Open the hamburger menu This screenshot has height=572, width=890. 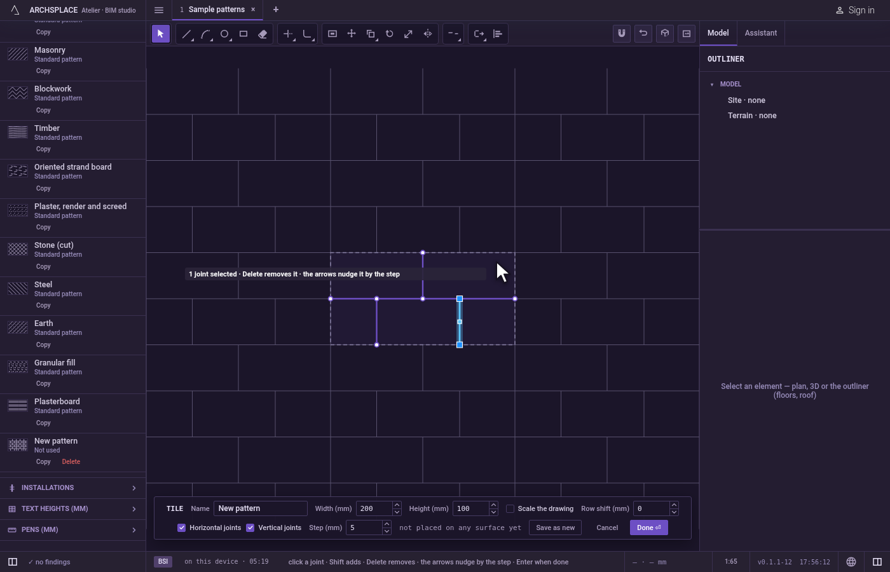point(159,10)
